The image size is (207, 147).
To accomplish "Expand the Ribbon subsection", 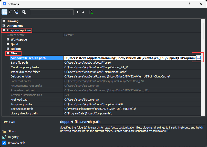I will 8,49.
